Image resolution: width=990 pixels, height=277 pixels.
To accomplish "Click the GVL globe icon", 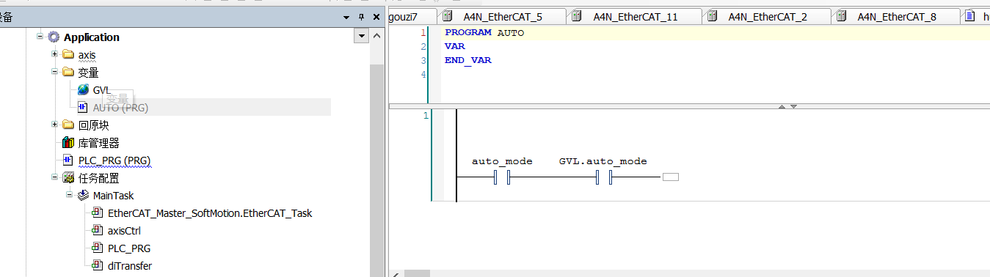I will 83,89.
